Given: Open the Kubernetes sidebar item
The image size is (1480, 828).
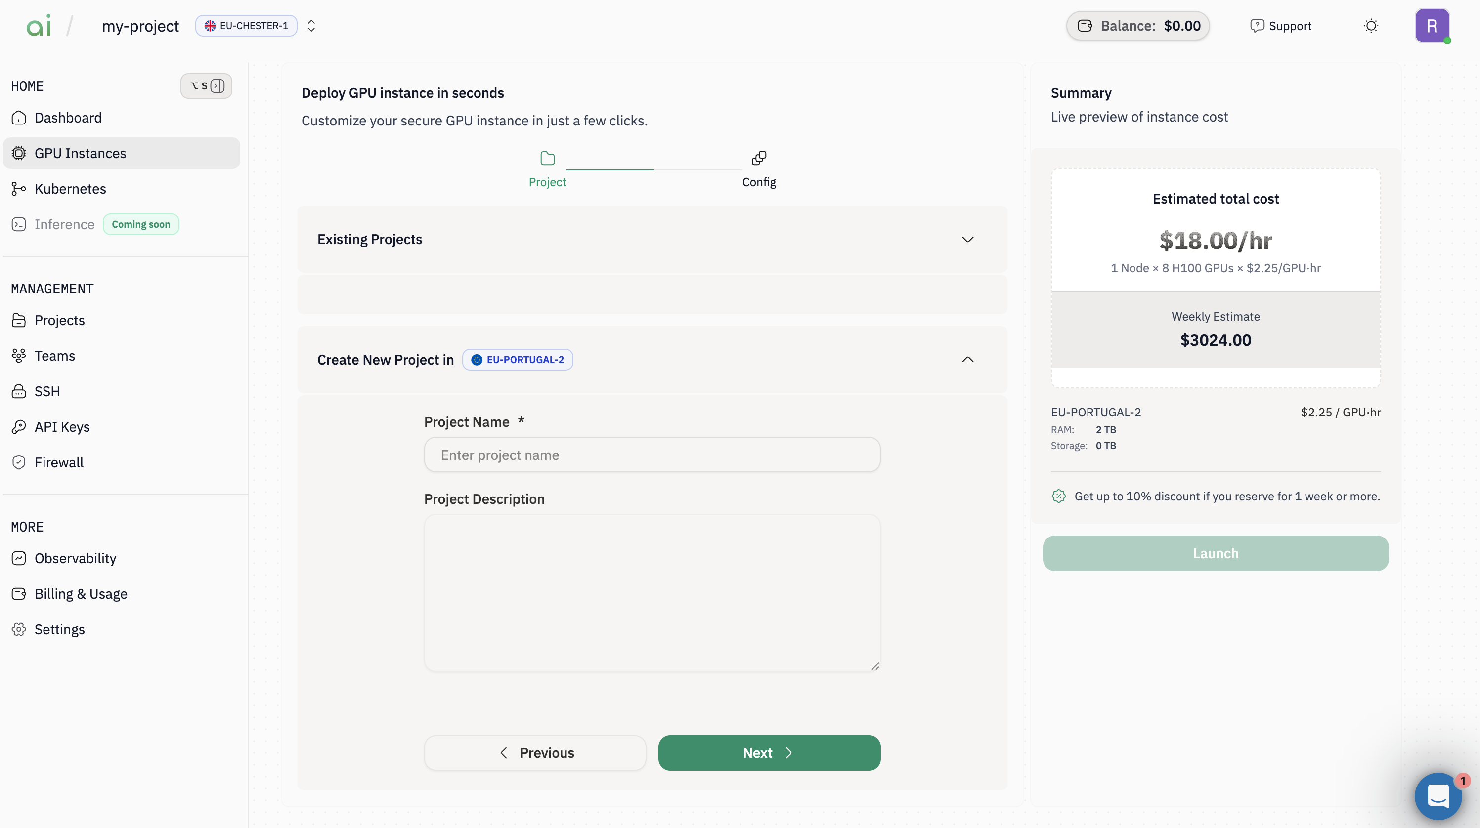Looking at the screenshot, I should [70, 189].
